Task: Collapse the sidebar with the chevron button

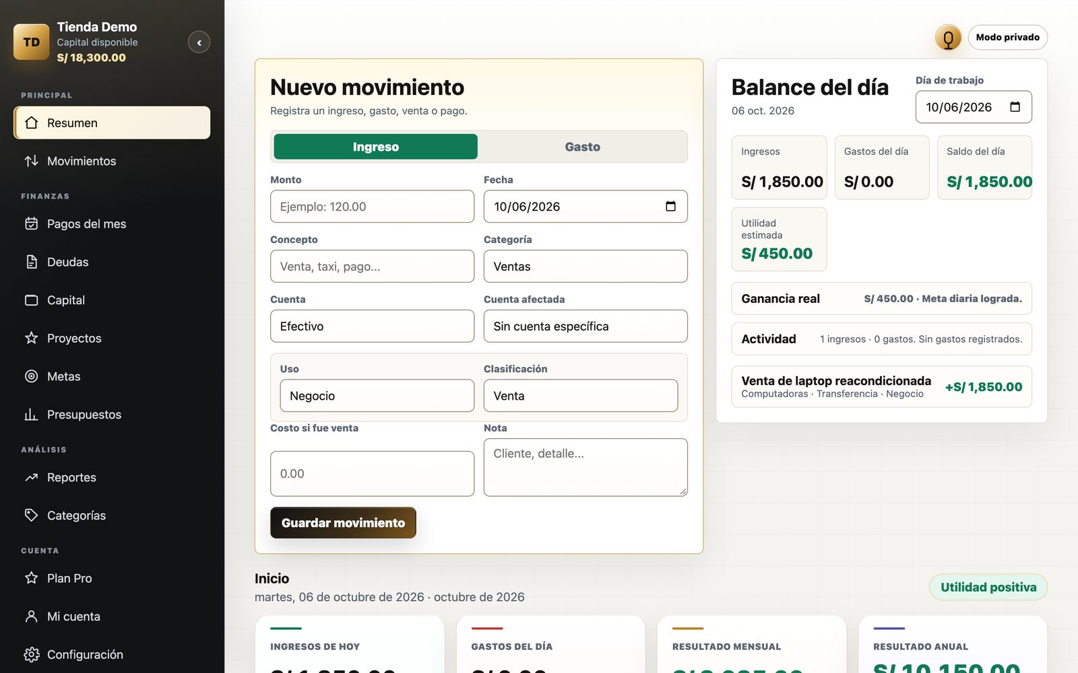Action: tap(199, 42)
